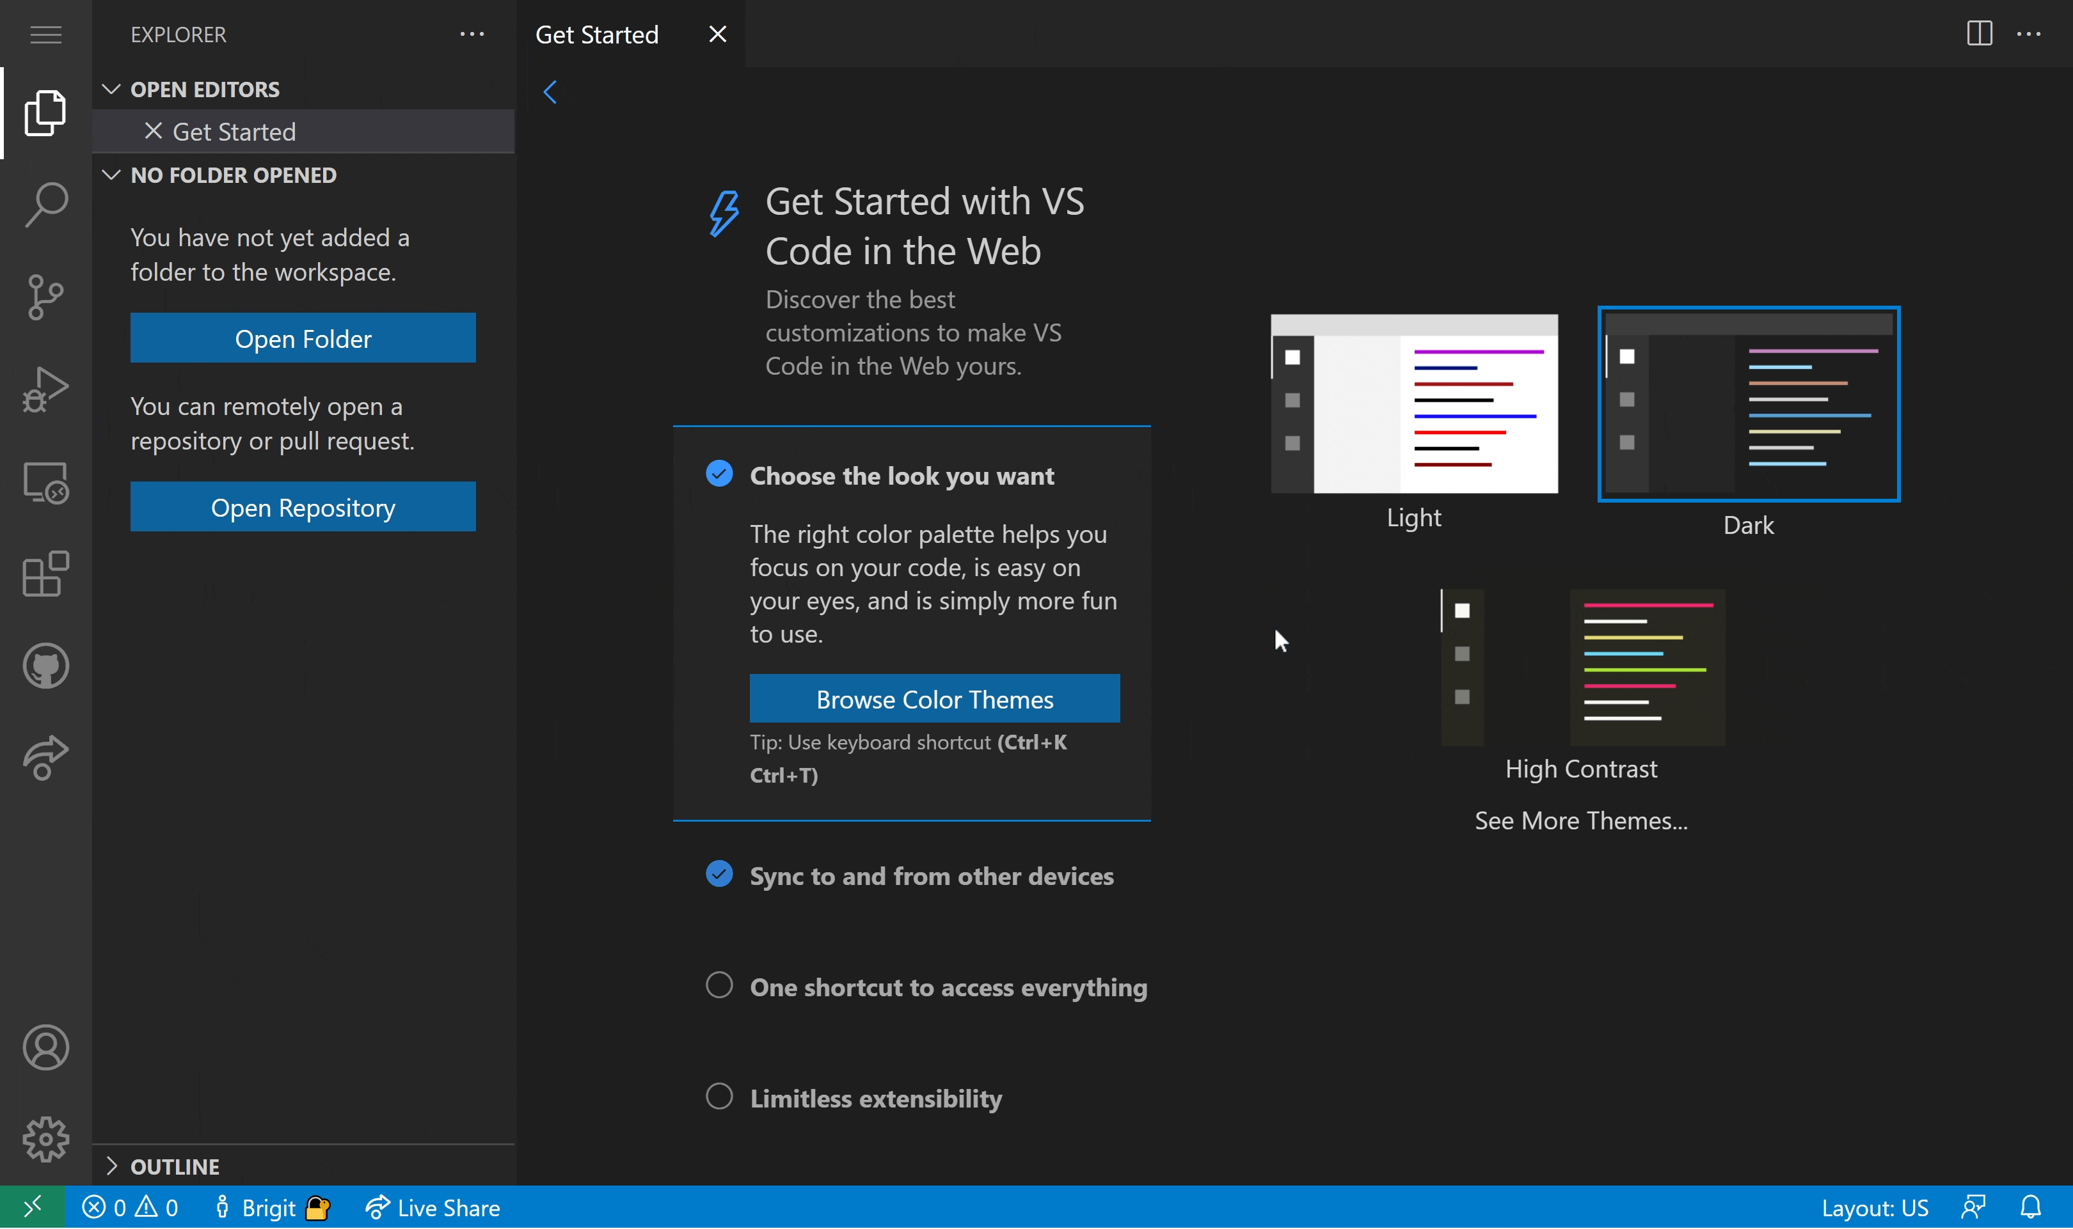Image resolution: width=2073 pixels, height=1229 pixels.
Task: Open the Run and Debug view
Action: pyautogui.click(x=45, y=389)
